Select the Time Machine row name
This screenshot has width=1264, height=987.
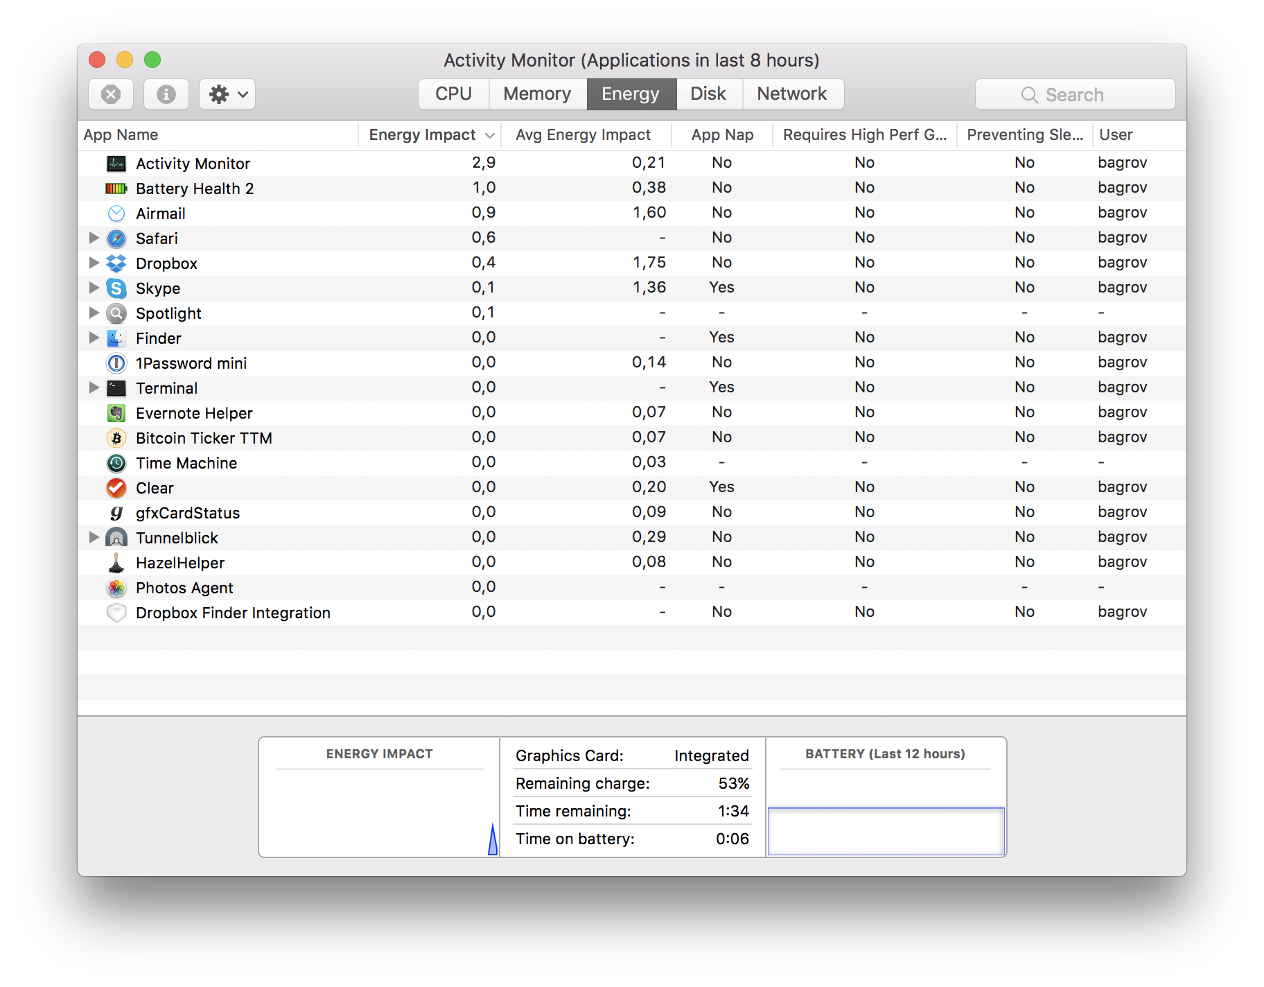click(x=186, y=463)
